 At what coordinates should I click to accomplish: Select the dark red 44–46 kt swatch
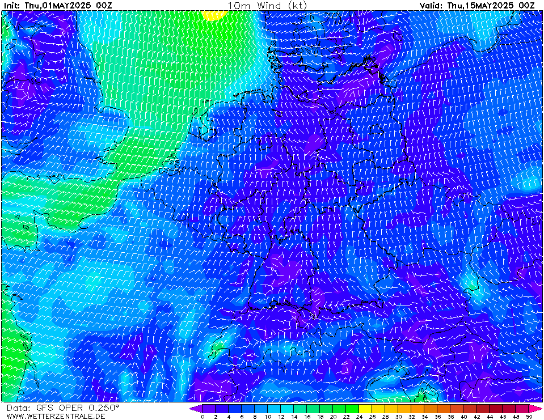(x=496, y=409)
